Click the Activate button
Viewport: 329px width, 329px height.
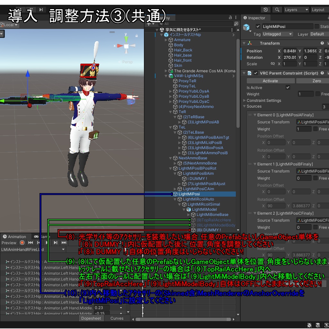(270, 81)
